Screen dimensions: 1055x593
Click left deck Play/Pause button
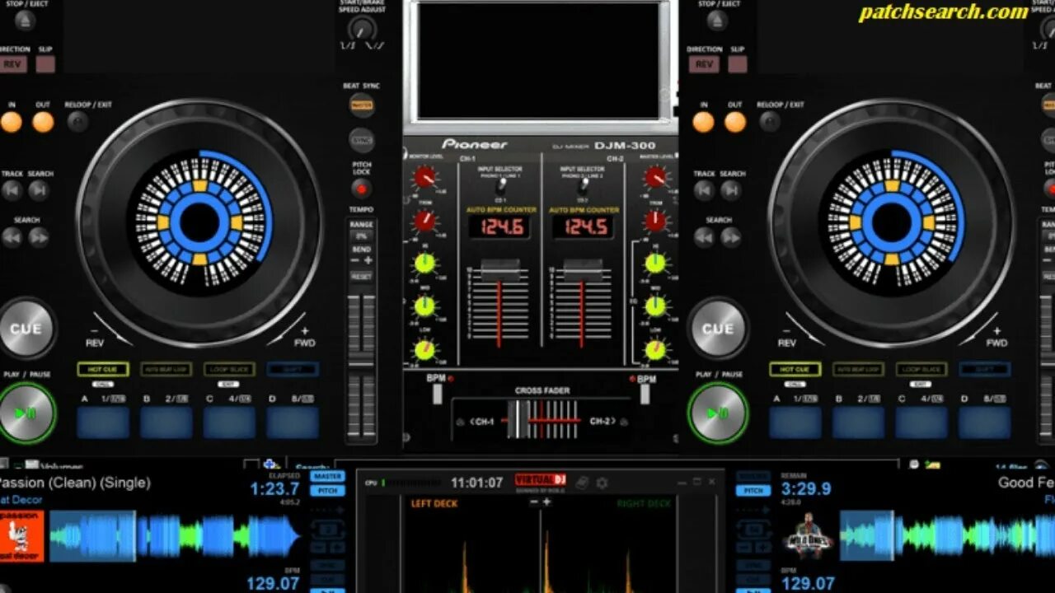pyautogui.click(x=26, y=413)
